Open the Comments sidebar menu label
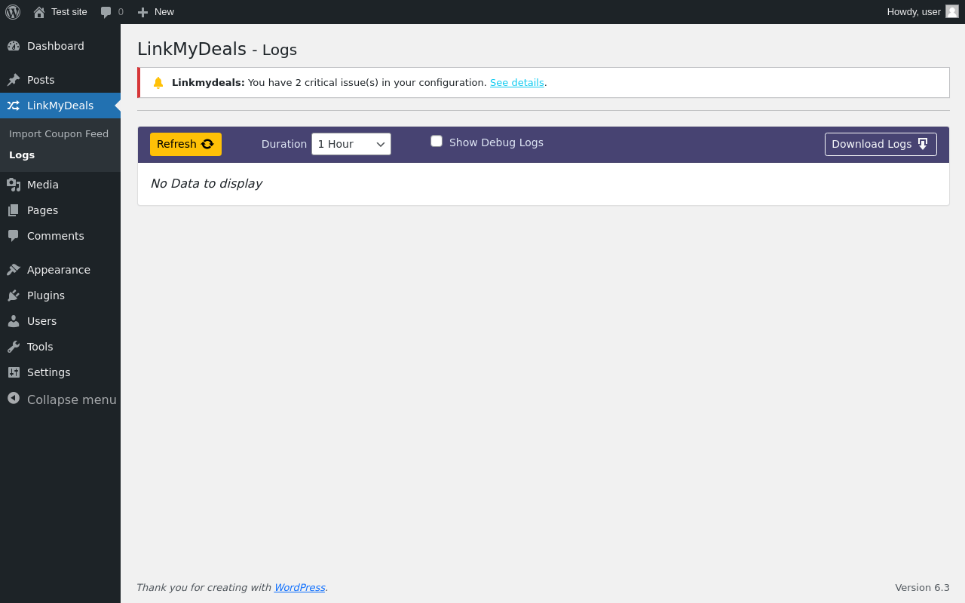Screen dimensions: 965x603 [56, 236]
